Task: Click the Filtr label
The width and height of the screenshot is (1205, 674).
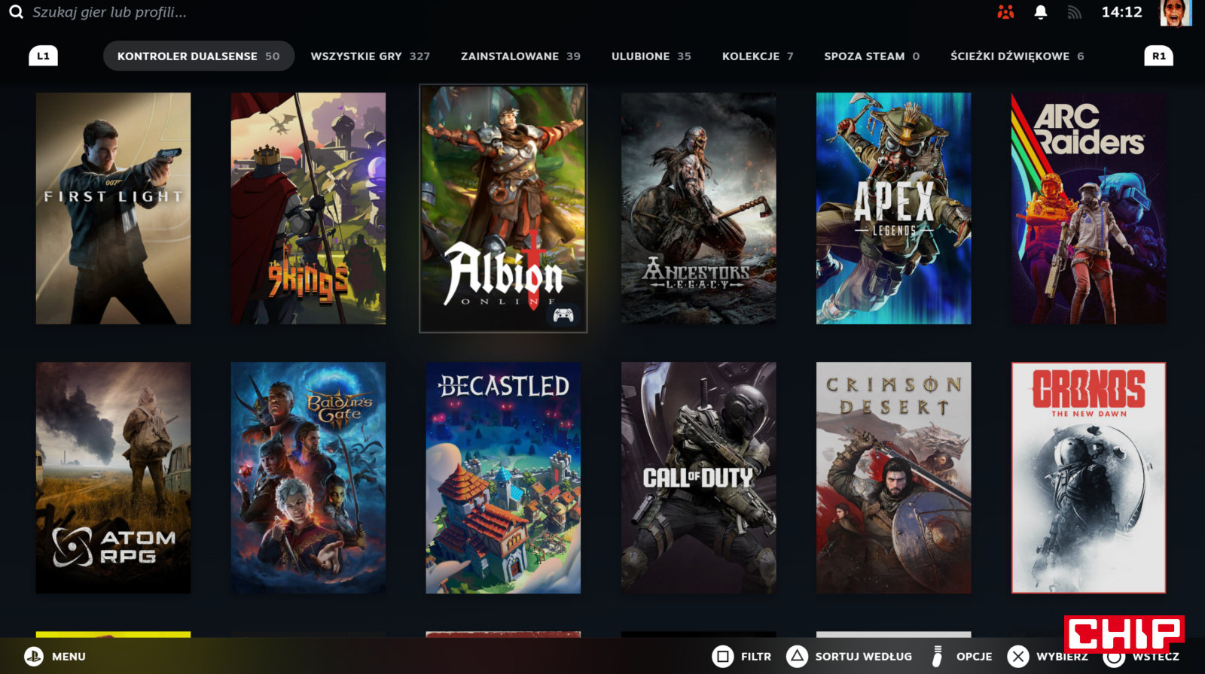Action: click(756, 657)
